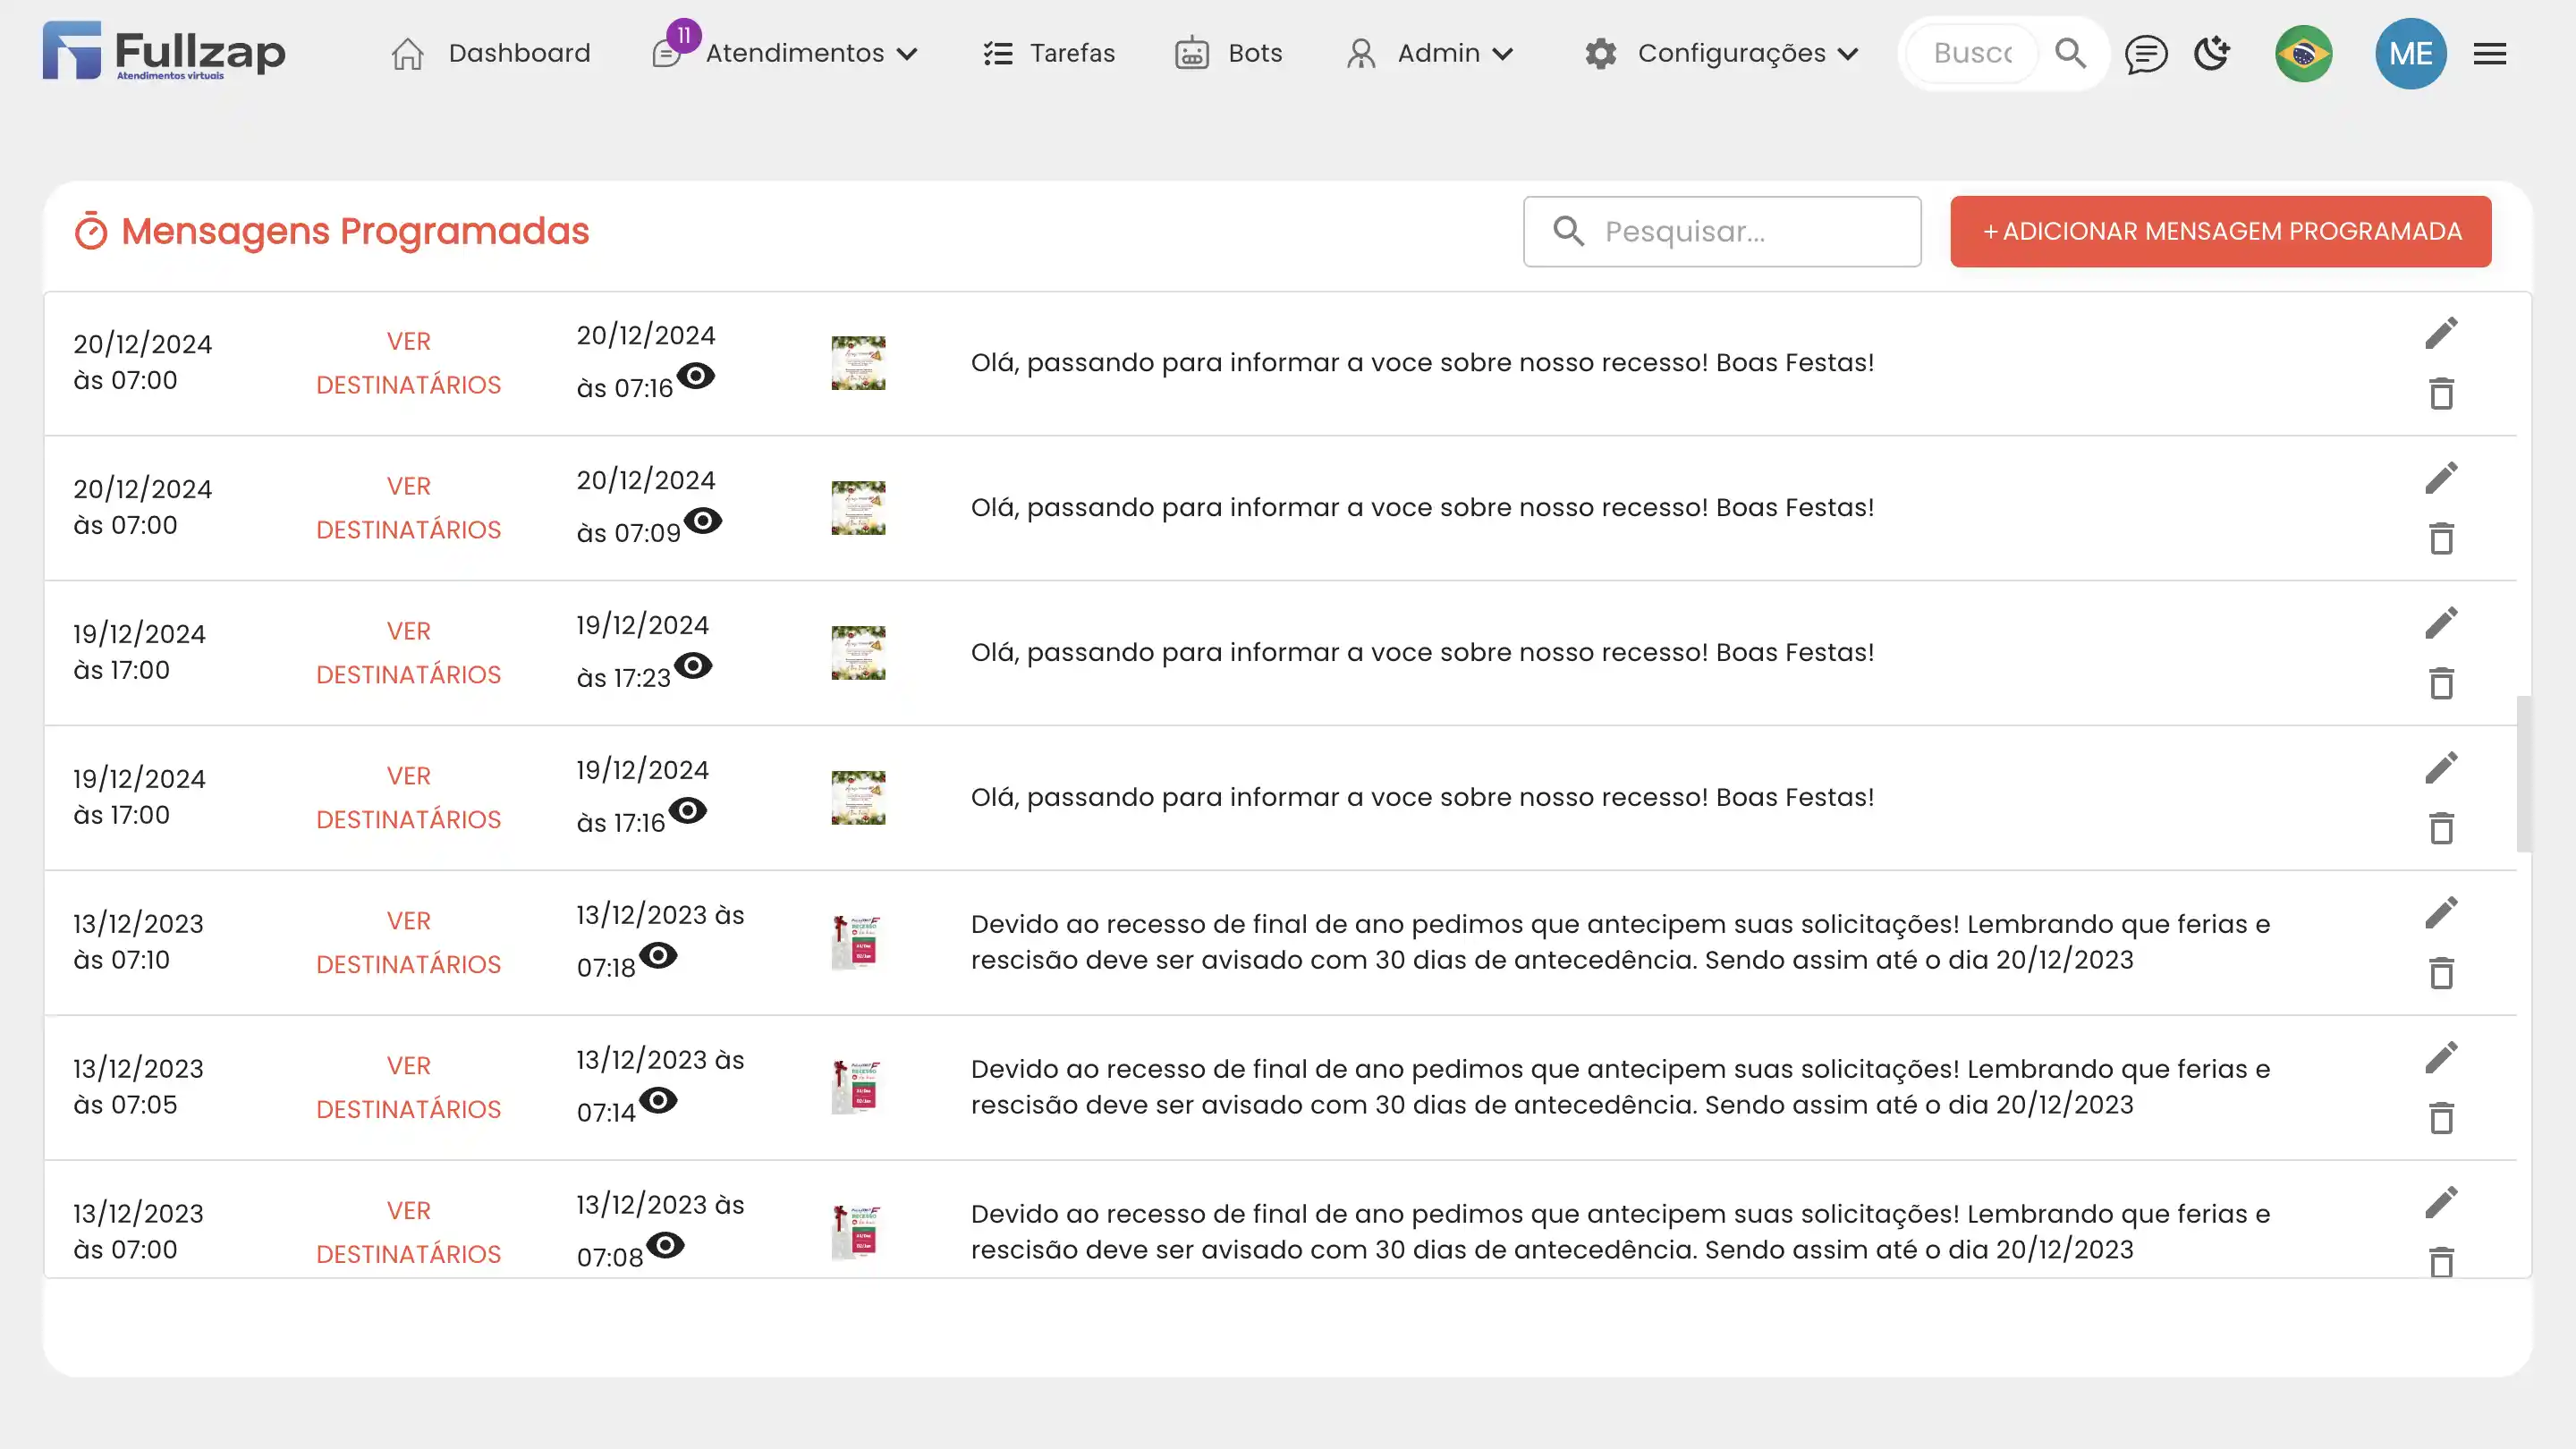
Task: Click Adicionar Mensagem Programada button
Action: (x=2220, y=231)
